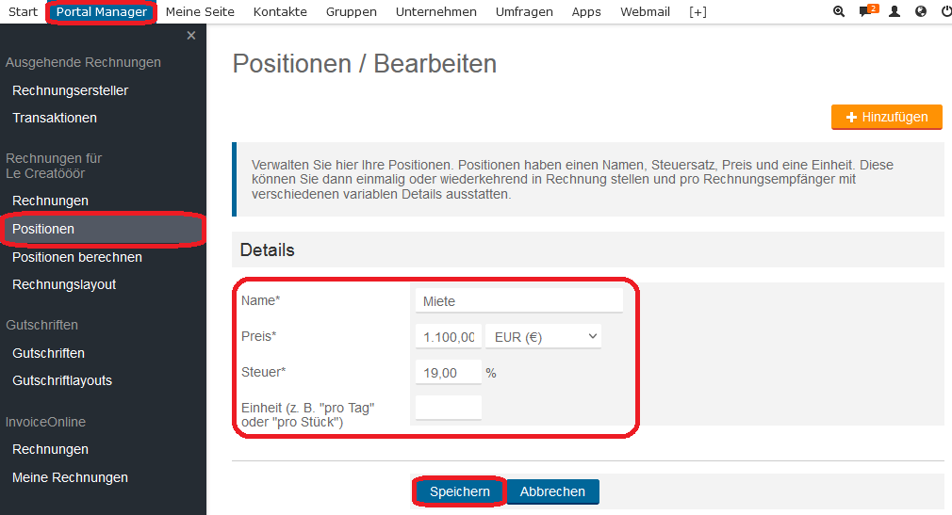Open the chat messages notification icon
Viewport: 952px width, 515px height.
[x=868, y=11]
